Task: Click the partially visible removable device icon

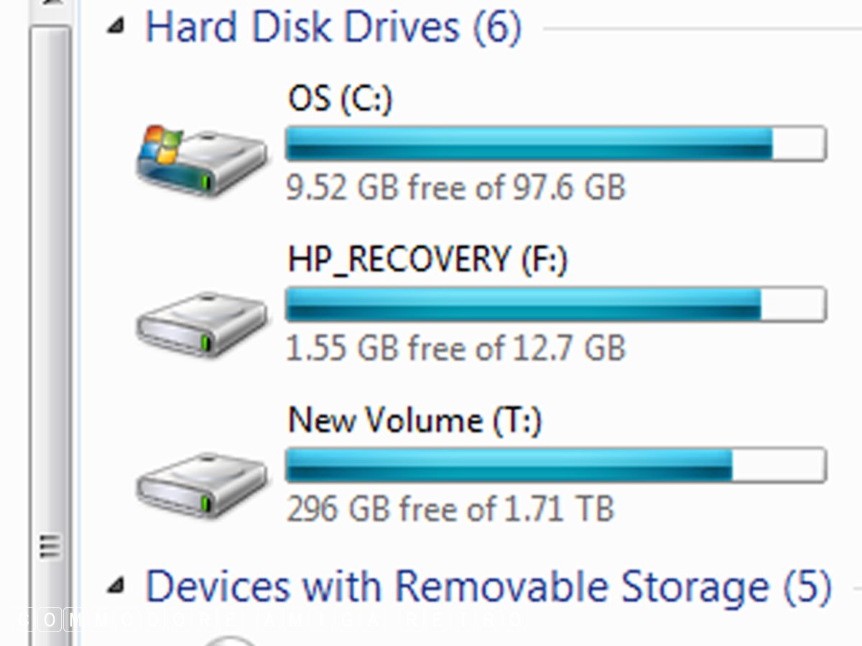Action: tap(230, 640)
